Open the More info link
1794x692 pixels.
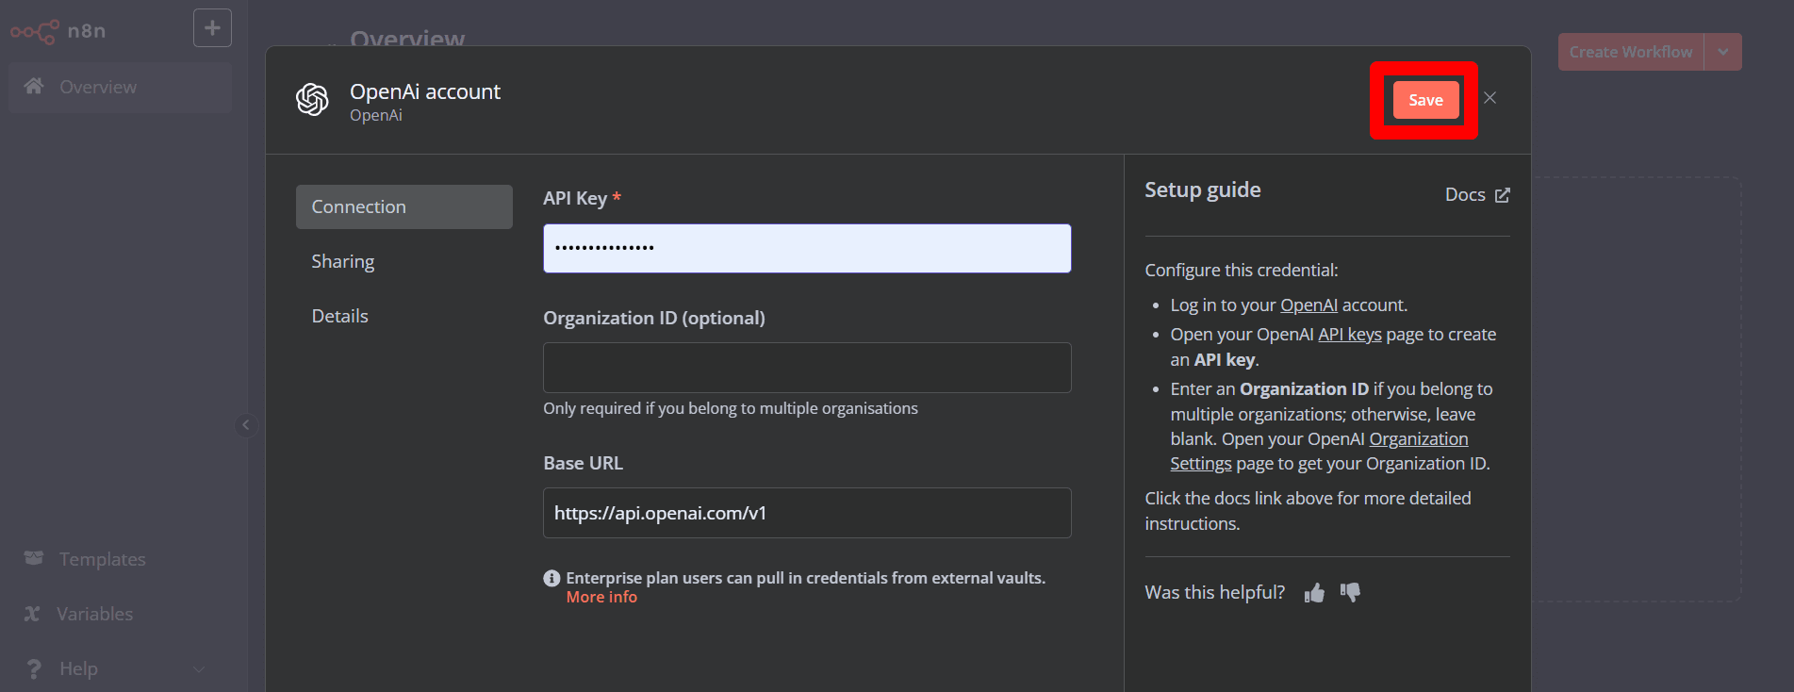click(601, 598)
